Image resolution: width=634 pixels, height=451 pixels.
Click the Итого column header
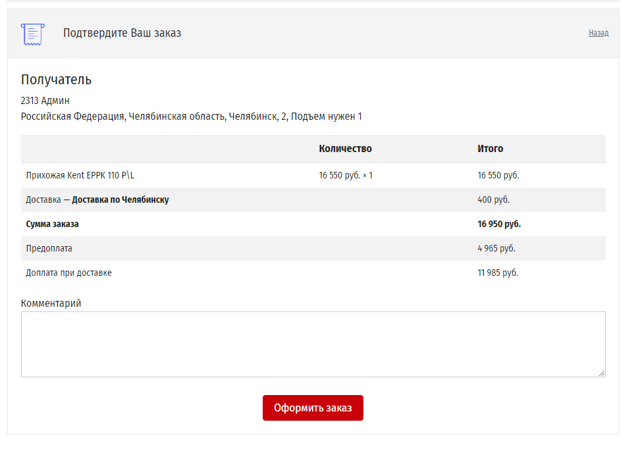tap(490, 149)
